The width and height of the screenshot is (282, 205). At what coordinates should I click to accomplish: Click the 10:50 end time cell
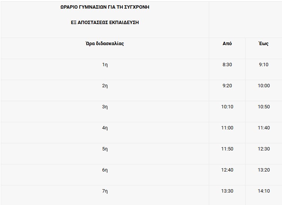click(x=264, y=107)
